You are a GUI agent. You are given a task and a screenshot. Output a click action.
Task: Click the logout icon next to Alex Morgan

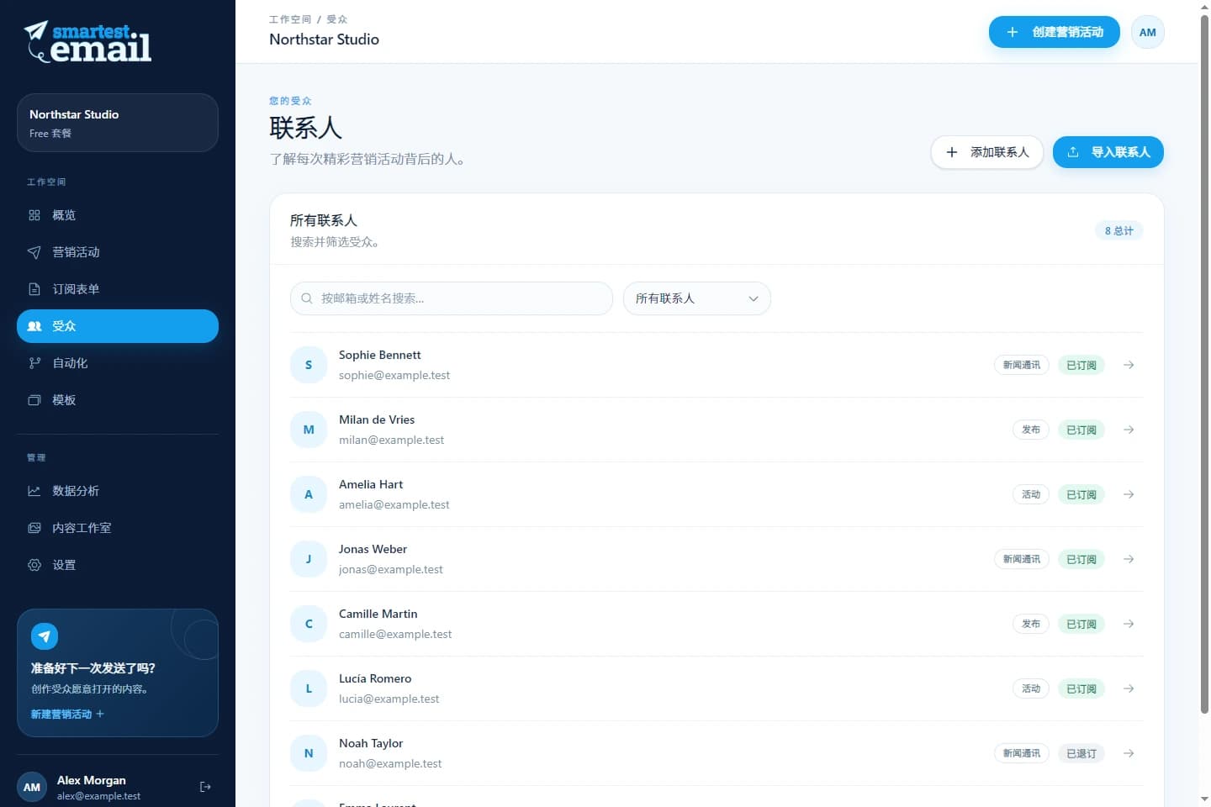(x=205, y=787)
